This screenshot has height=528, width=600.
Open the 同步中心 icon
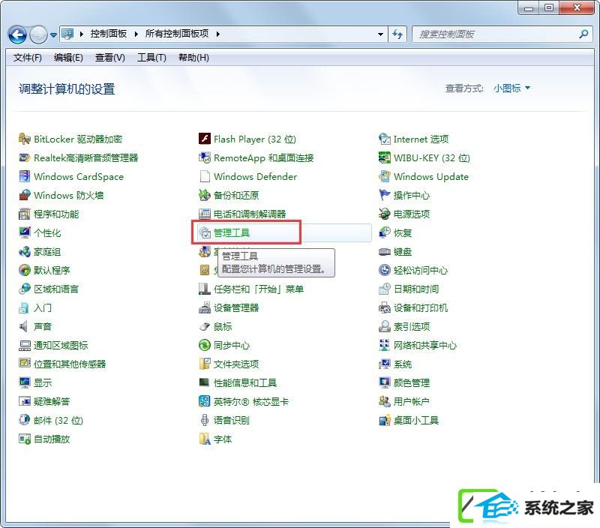coord(205,346)
